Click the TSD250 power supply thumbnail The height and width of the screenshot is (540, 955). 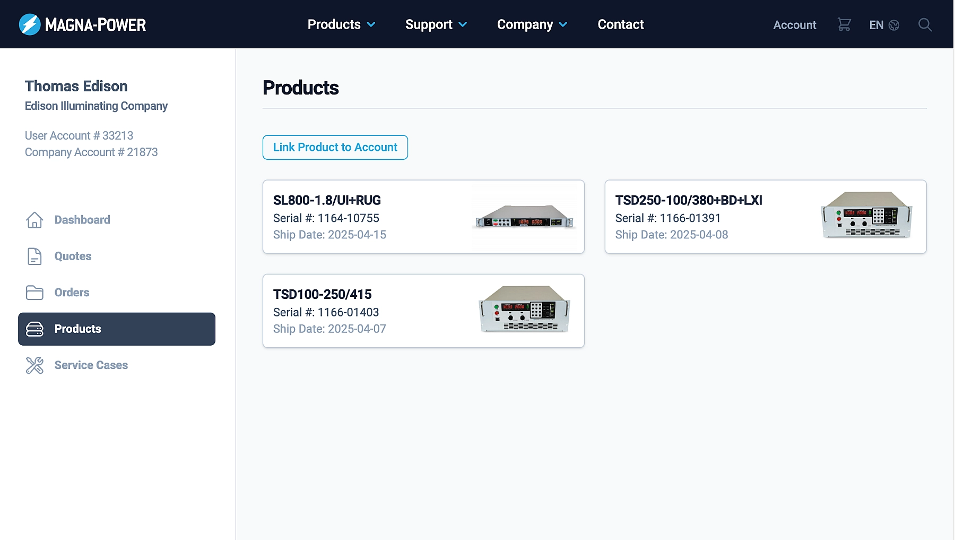coord(866,215)
